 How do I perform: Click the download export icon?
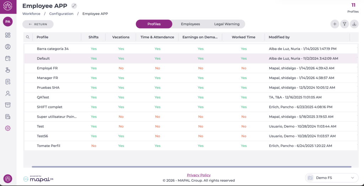coord(354,24)
